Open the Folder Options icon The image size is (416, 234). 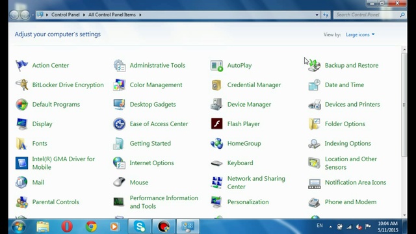315,124
